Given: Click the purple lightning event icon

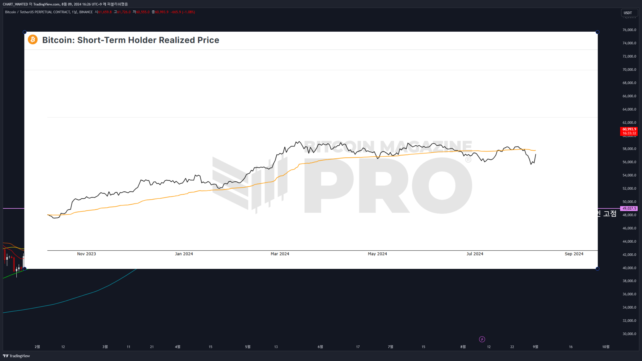Looking at the screenshot, I should coord(482,339).
